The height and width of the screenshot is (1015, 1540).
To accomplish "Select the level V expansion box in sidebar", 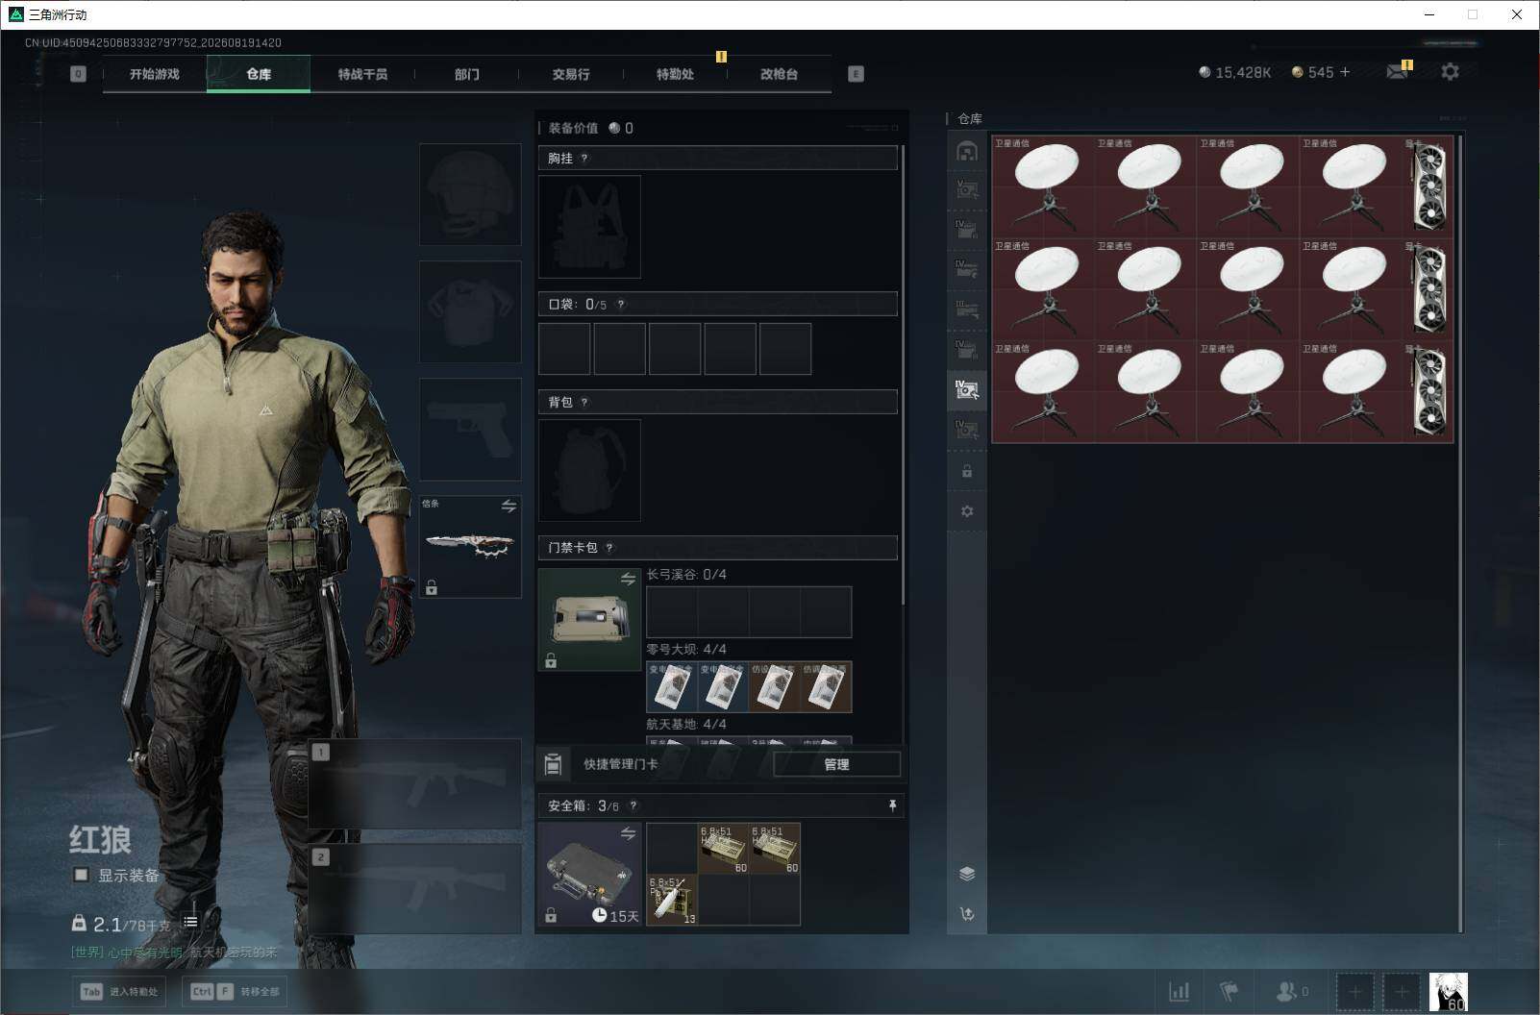I will (x=967, y=189).
